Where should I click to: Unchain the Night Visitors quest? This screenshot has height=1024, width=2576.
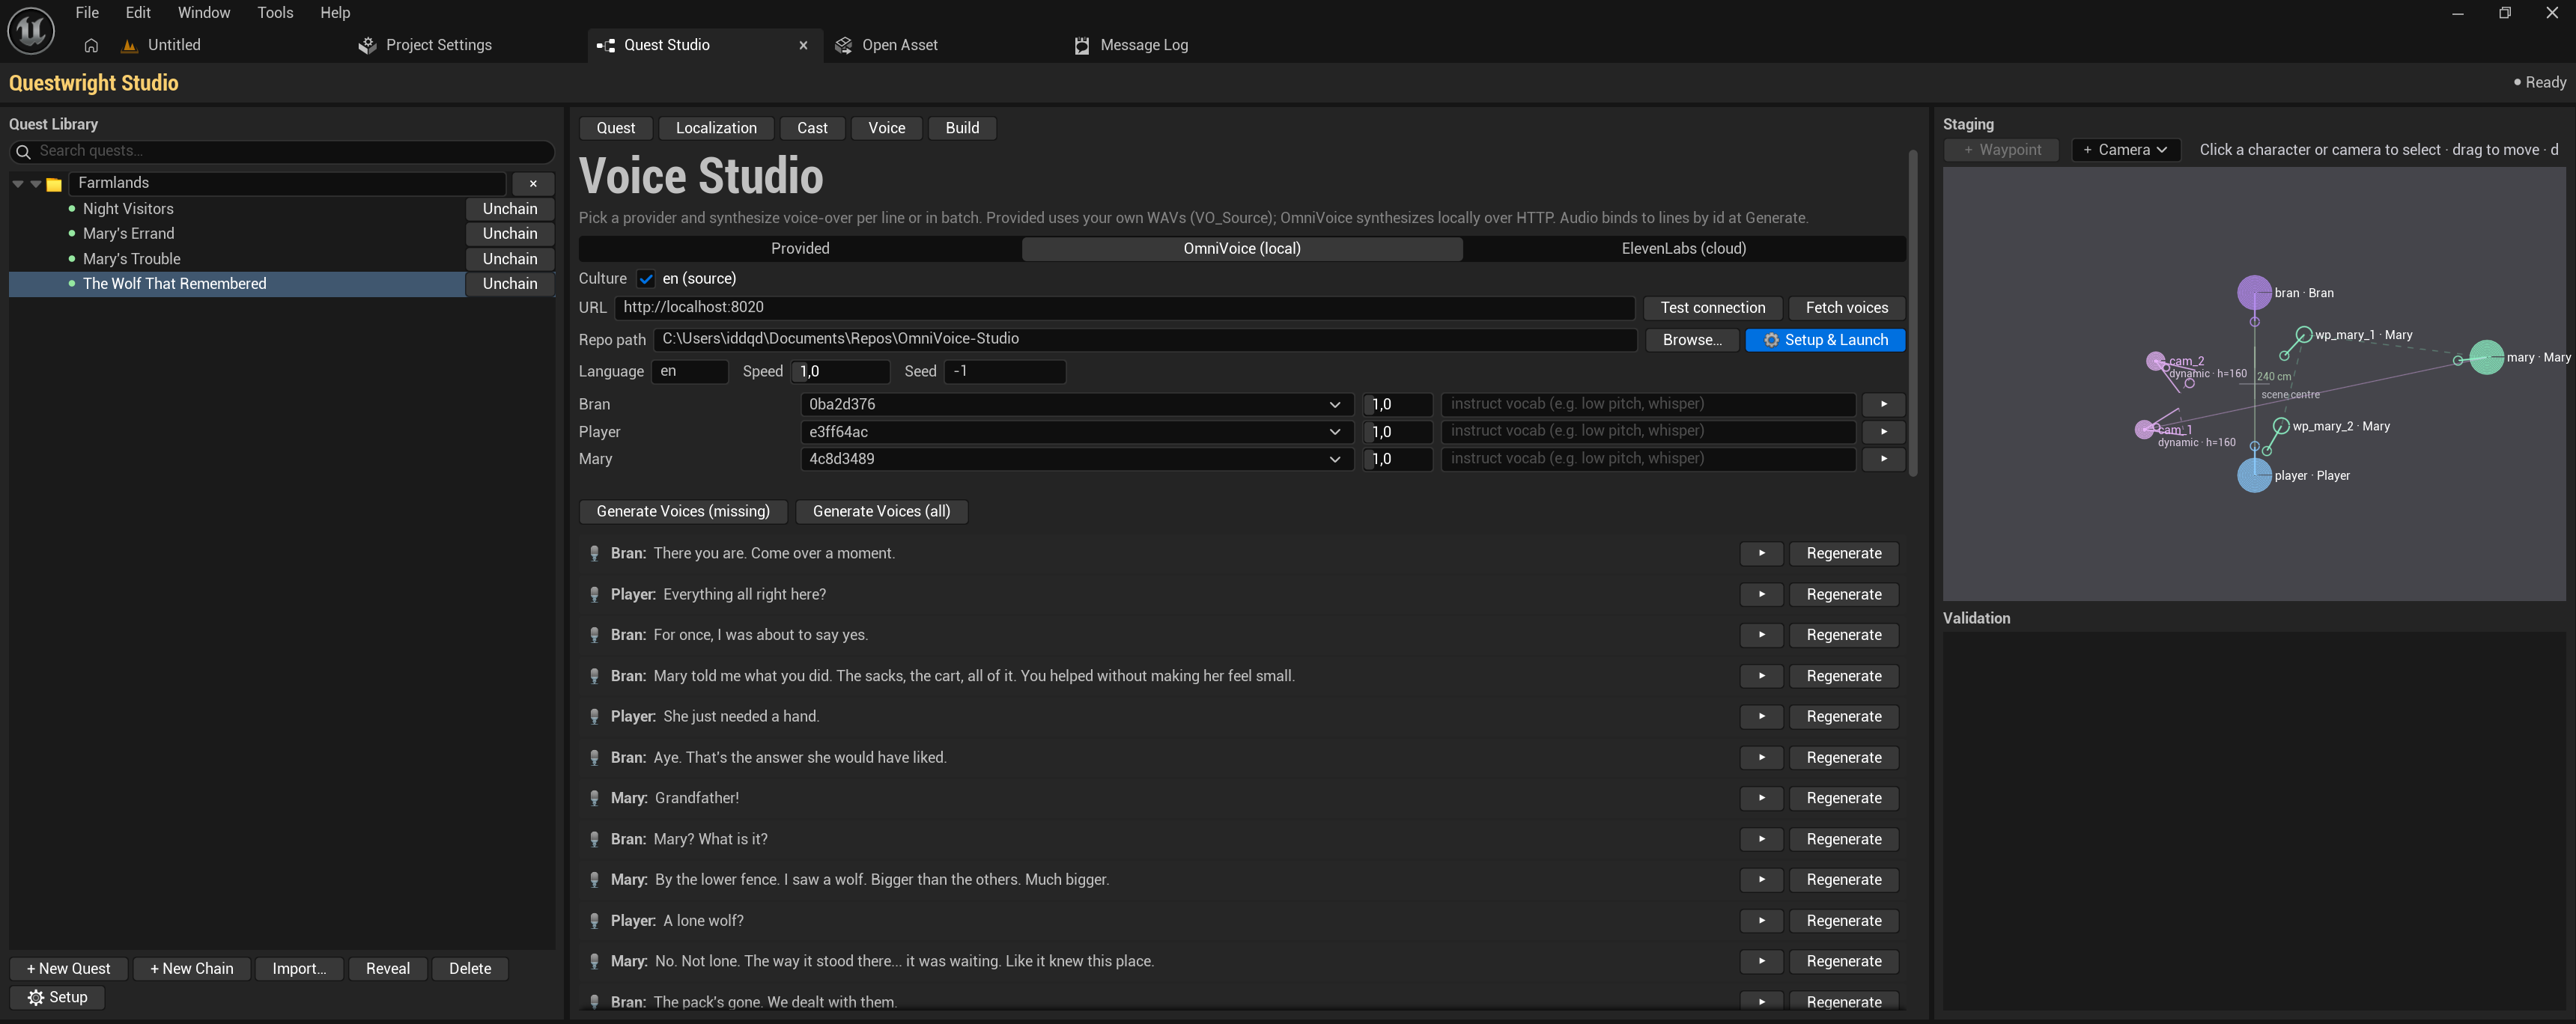click(510, 209)
